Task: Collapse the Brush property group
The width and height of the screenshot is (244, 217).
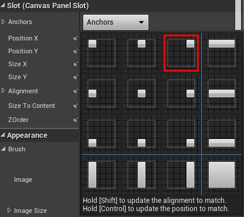Action: [x=4, y=149]
